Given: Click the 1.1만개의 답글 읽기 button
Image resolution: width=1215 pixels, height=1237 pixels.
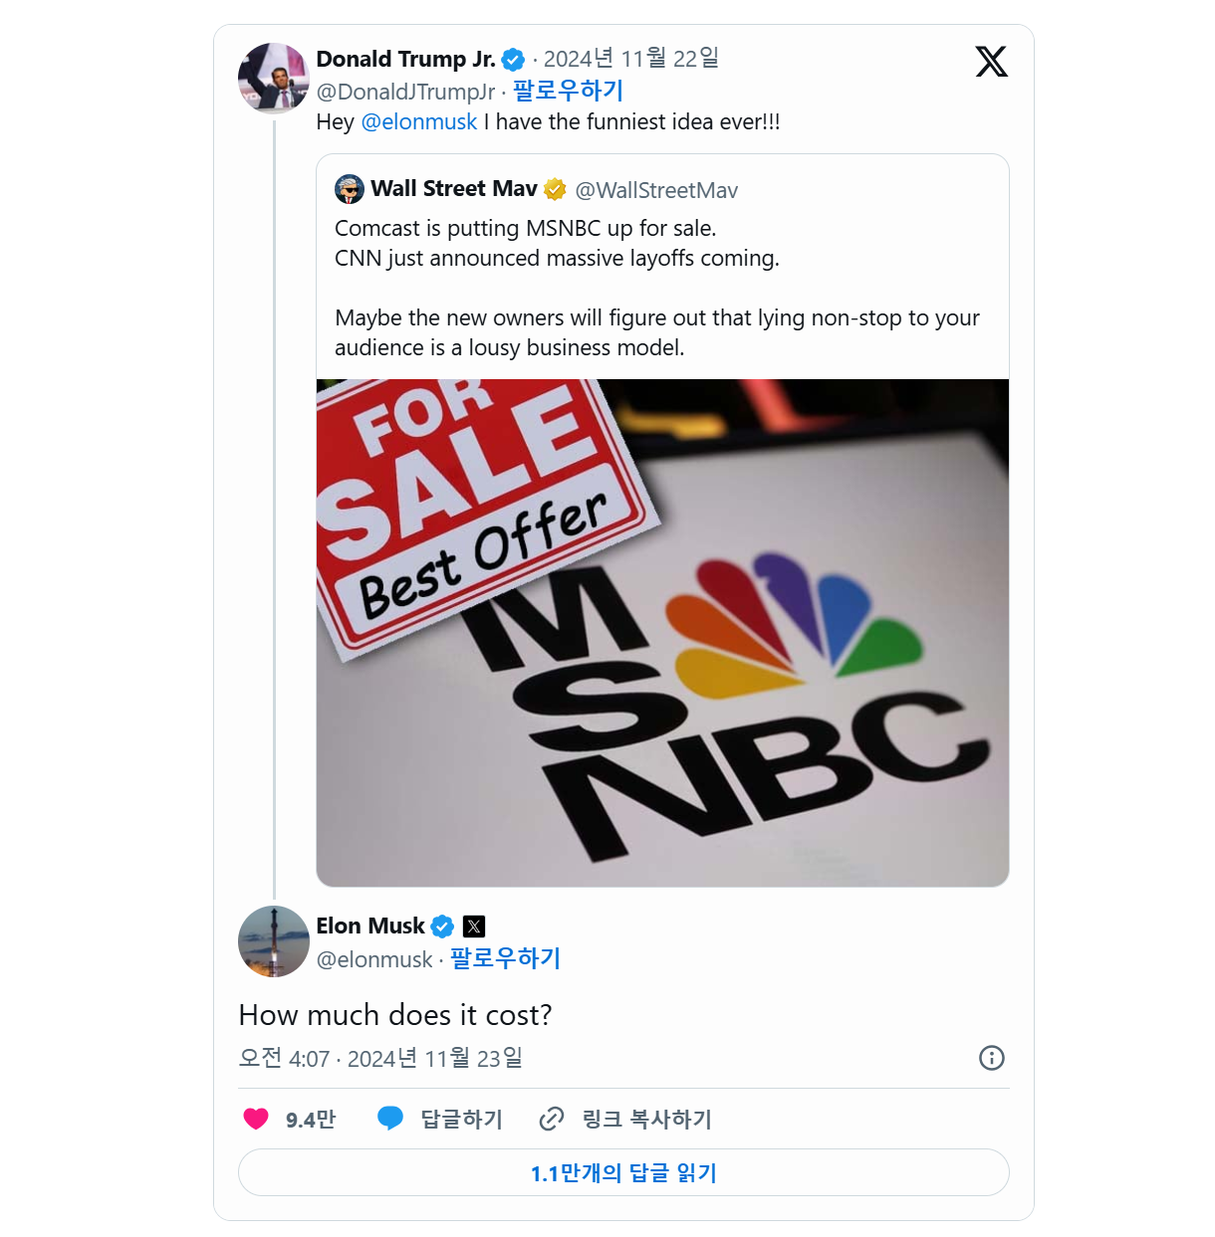Looking at the screenshot, I should coord(623,1172).
